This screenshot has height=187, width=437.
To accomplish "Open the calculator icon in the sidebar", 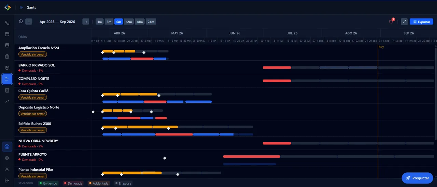I will pos(7,90).
